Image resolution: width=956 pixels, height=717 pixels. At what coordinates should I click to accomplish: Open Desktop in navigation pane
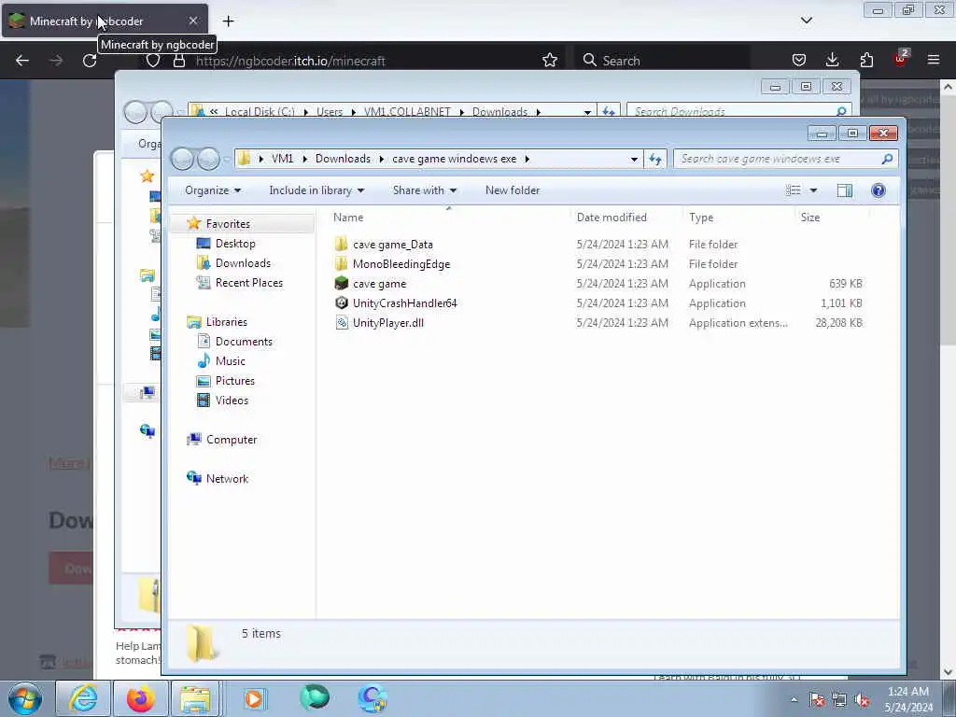pos(235,244)
